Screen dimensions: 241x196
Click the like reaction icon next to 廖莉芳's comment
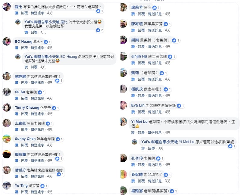click(155, 8)
